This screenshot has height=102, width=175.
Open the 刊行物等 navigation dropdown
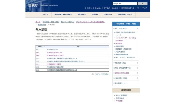point(82,14)
